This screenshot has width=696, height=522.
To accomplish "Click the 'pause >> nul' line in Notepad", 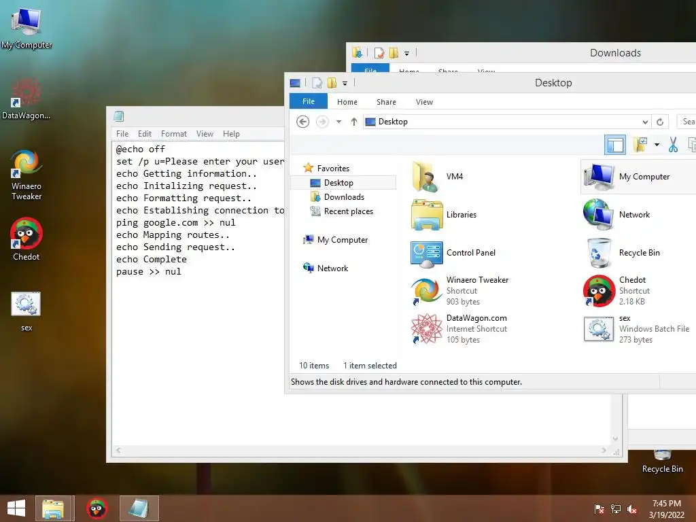I will point(149,272).
